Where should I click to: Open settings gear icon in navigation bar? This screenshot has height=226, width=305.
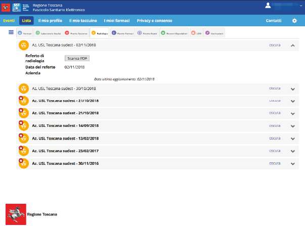[294, 21]
